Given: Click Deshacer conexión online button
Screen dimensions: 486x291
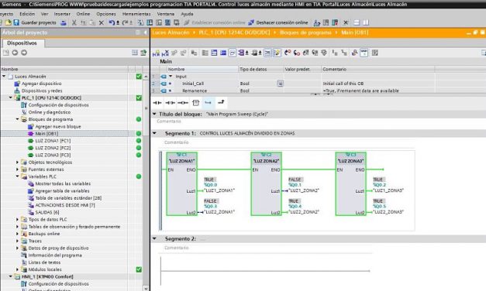Looking at the screenshot, I should pos(278,22).
